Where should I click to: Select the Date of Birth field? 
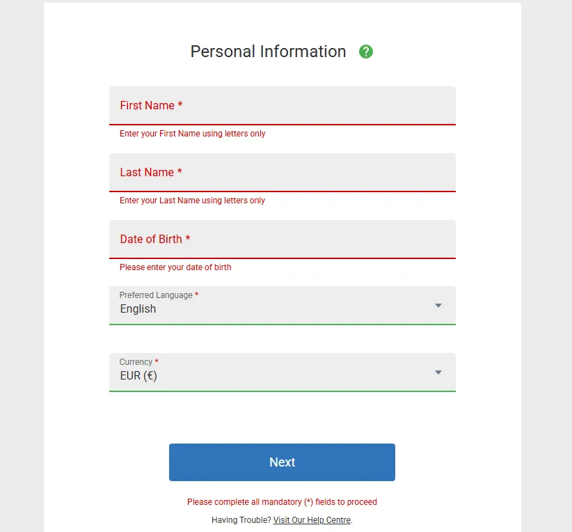point(282,240)
